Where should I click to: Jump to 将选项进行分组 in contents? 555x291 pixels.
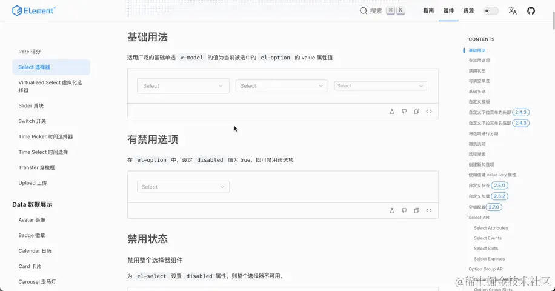tap(483, 134)
